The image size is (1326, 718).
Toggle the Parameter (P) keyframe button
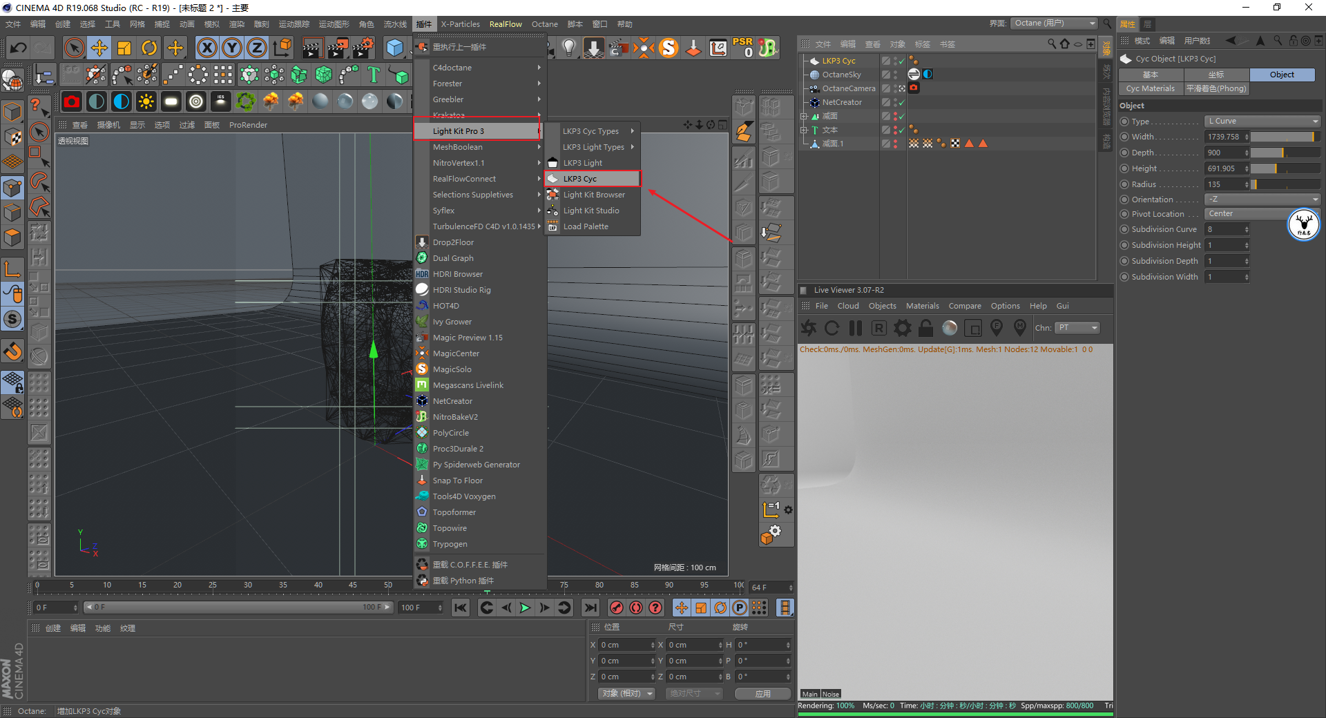tap(740, 608)
